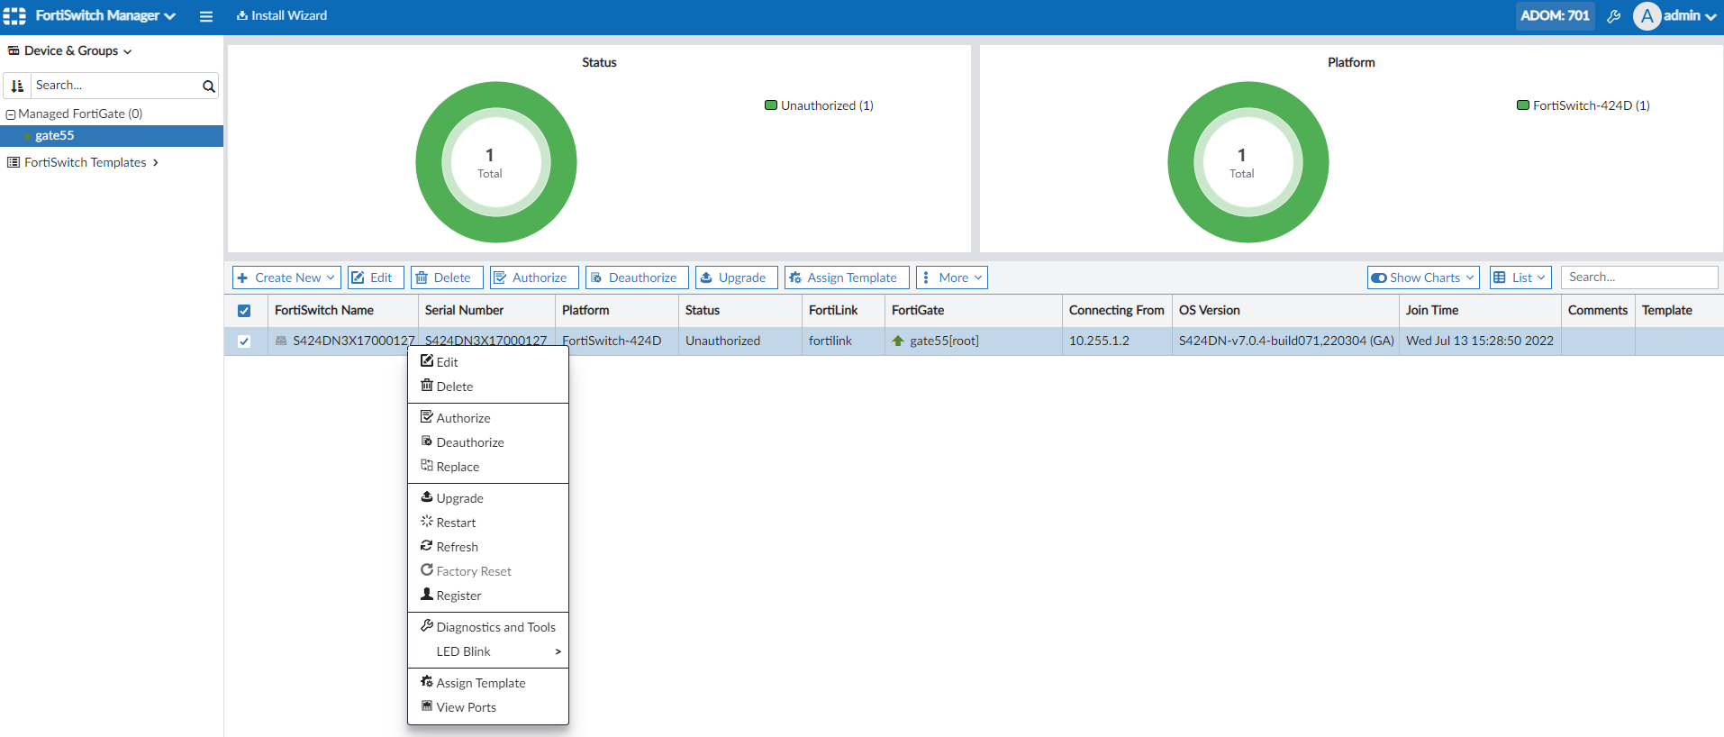The height and width of the screenshot is (737, 1724).
Task: Select Diagnostics and Tools in context menu
Action: tap(495, 627)
